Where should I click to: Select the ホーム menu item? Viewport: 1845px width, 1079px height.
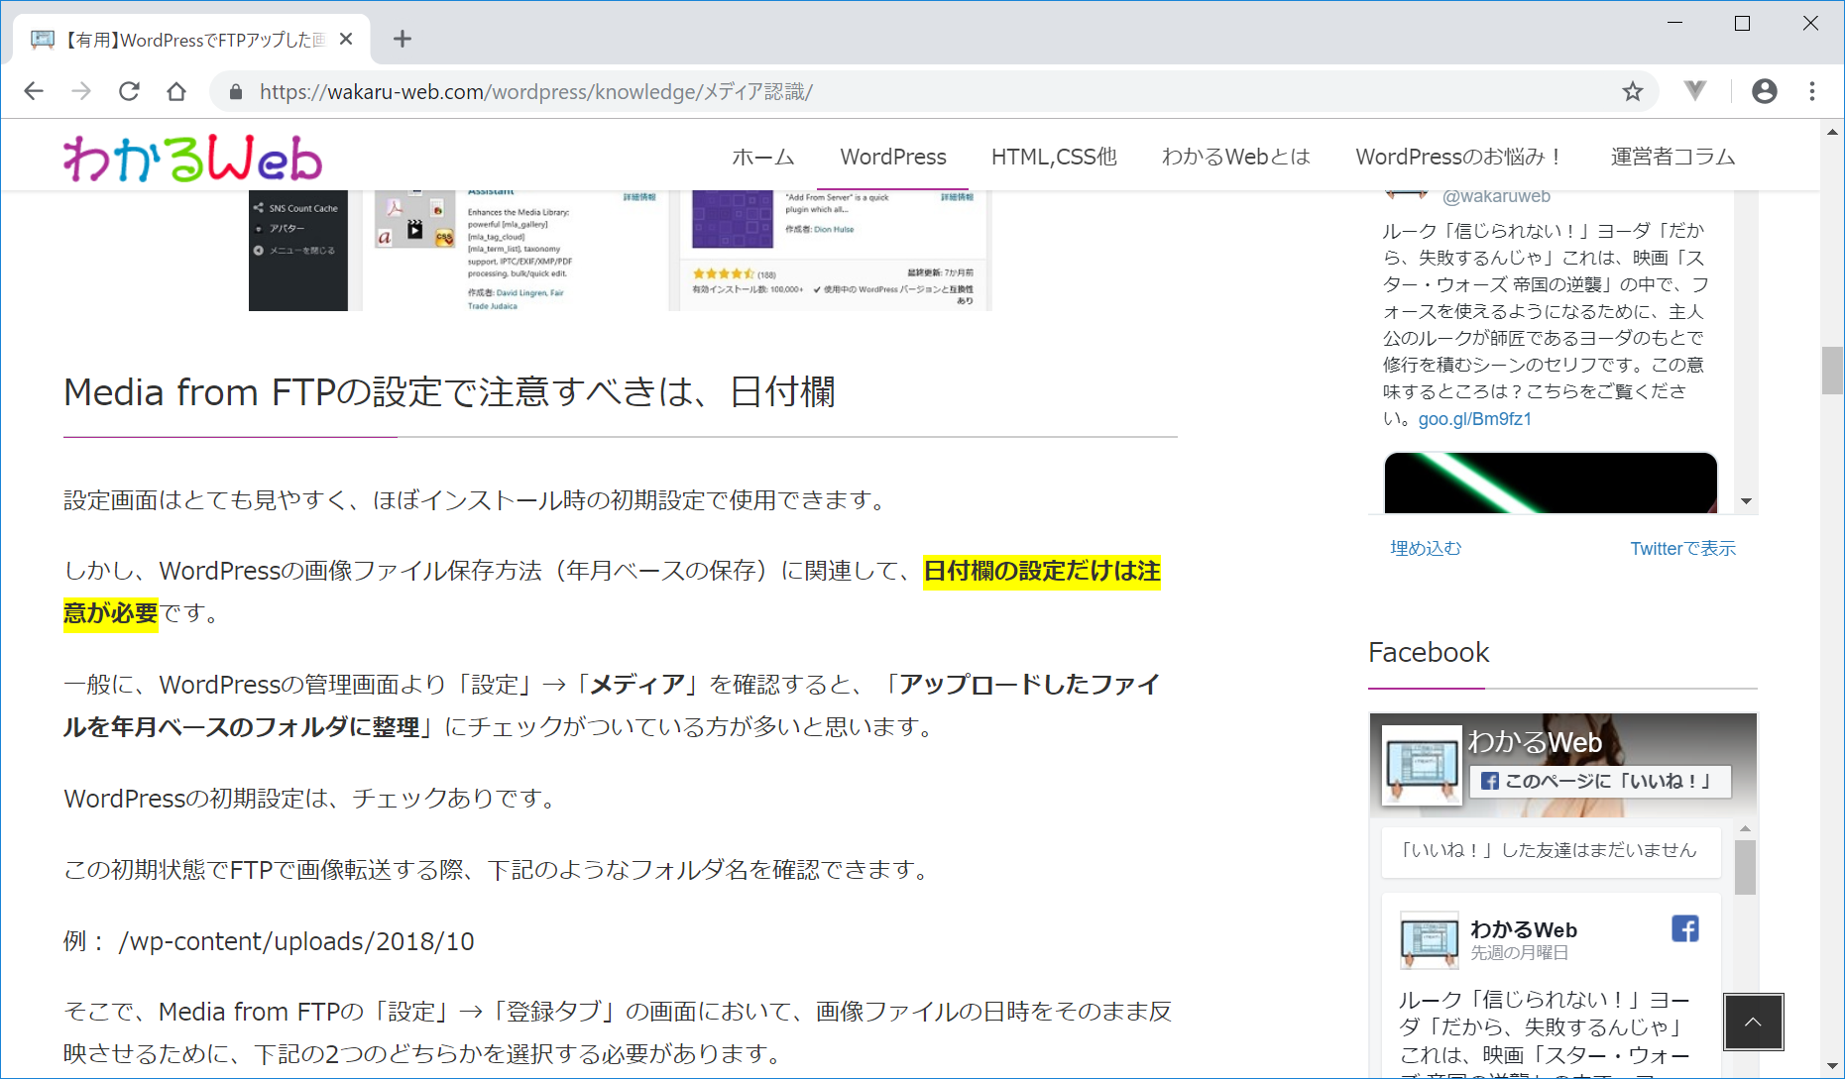point(762,157)
